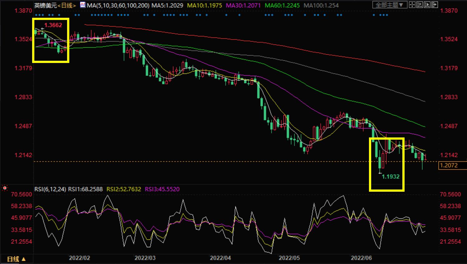Viewport: 467px width, 264px height.
Task: Click the <日线> period label in header
Action: (x=66, y=6)
